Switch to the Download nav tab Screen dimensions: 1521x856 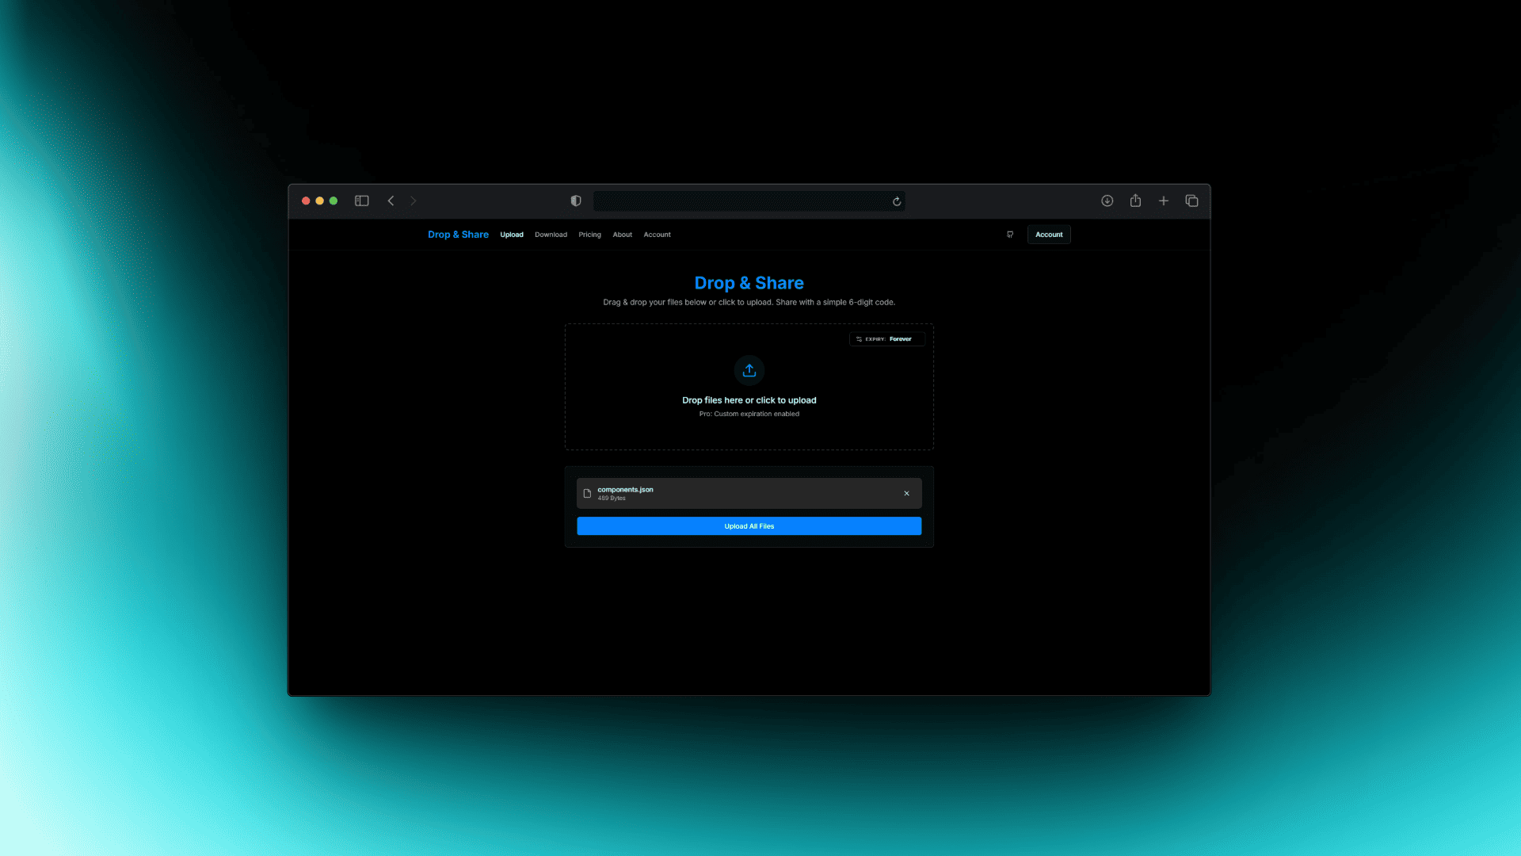(x=551, y=235)
